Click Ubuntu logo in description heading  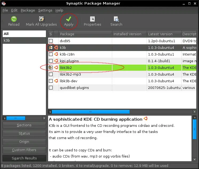point(146,119)
